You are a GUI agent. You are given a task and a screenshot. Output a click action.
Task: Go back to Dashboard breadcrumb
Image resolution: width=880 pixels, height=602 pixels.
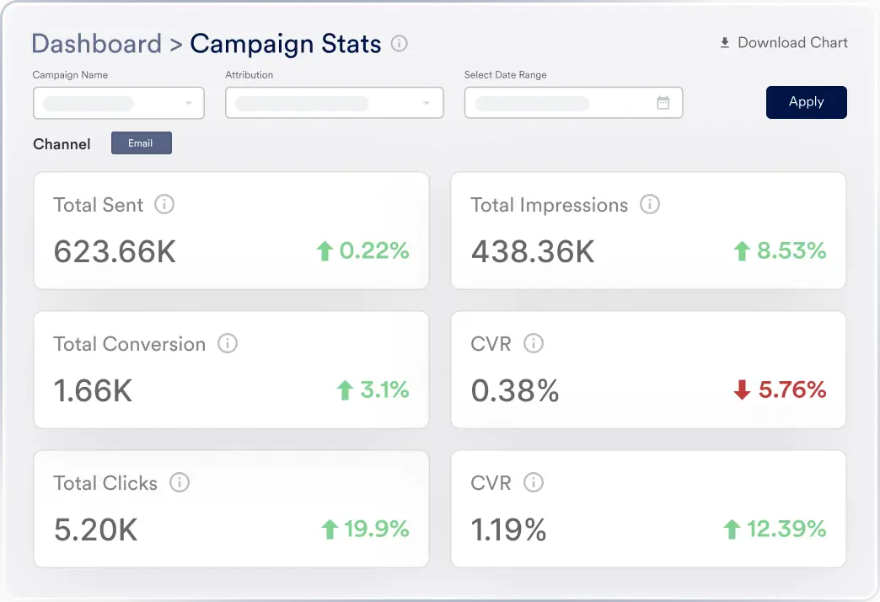pyautogui.click(x=96, y=43)
